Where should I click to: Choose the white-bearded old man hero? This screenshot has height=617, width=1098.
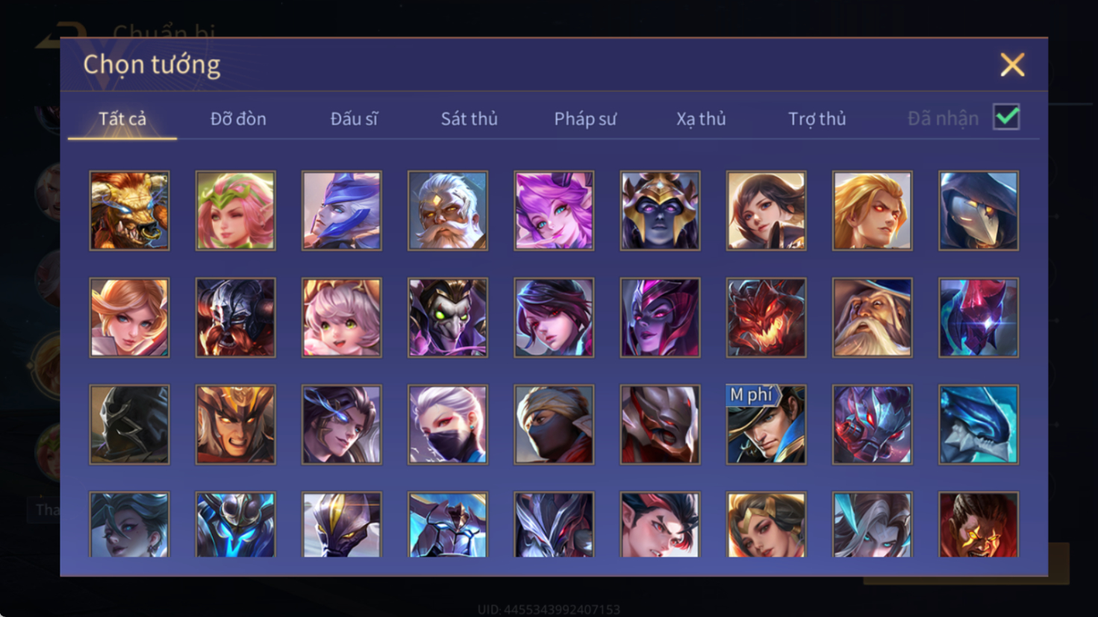click(x=448, y=210)
